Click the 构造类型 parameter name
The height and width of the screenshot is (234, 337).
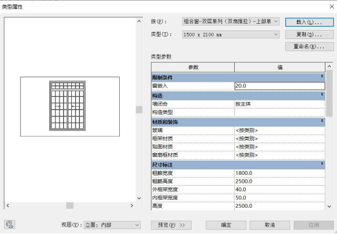162,112
